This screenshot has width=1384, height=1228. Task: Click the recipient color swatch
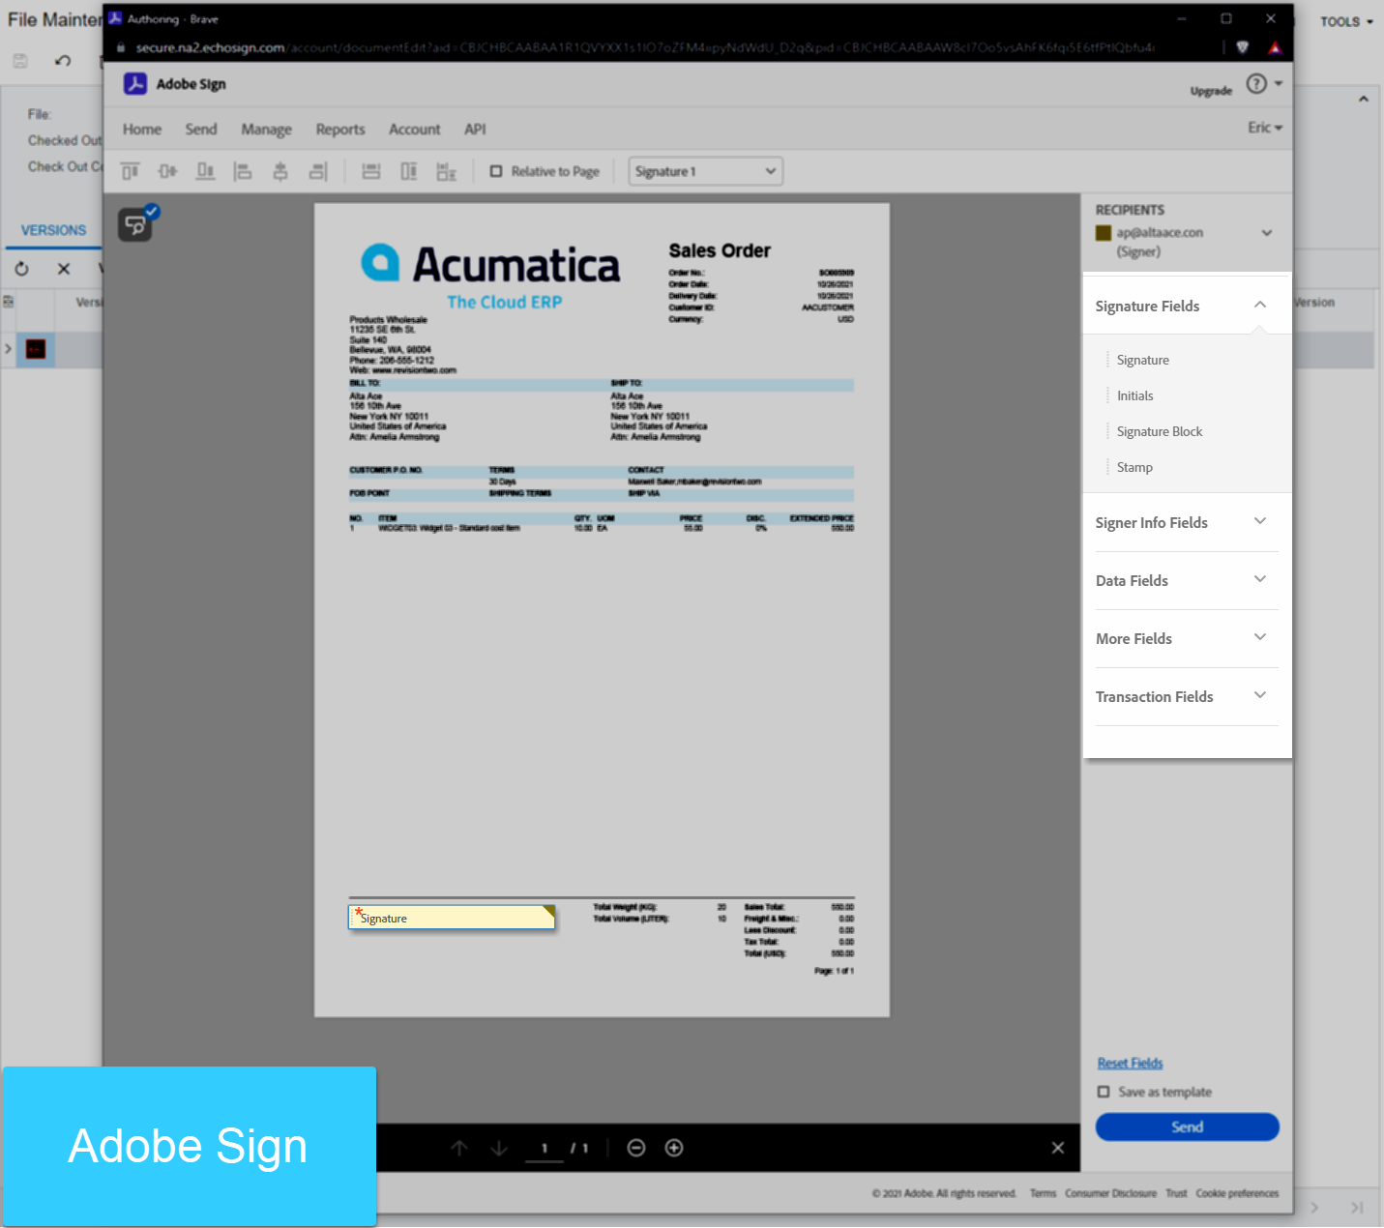[1104, 233]
